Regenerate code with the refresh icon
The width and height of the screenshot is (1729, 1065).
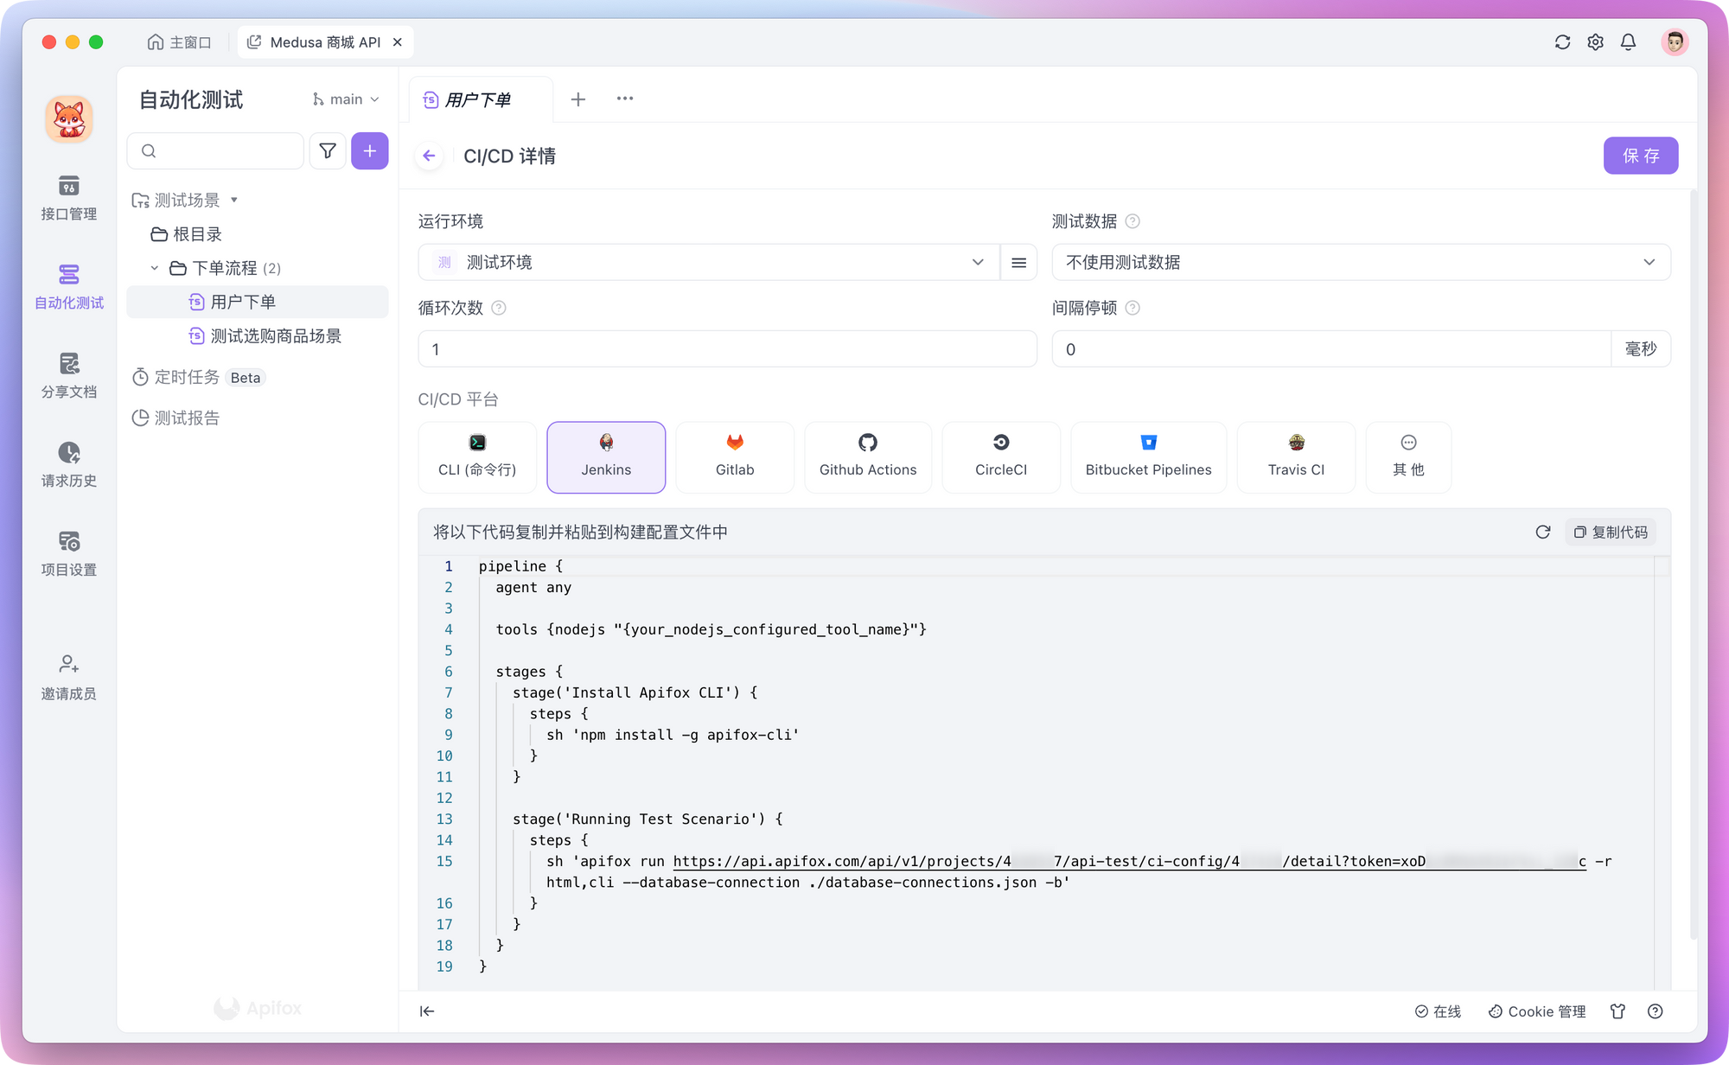pyautogui.click(x=1543, y=532)
